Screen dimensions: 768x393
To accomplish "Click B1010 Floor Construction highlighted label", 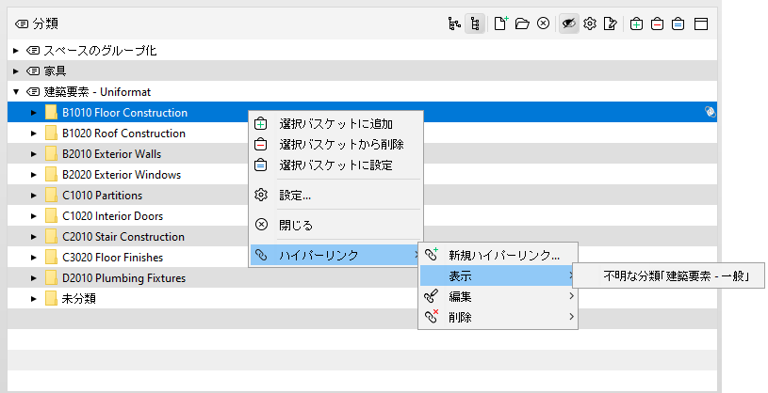I will (x=125, y=113).
